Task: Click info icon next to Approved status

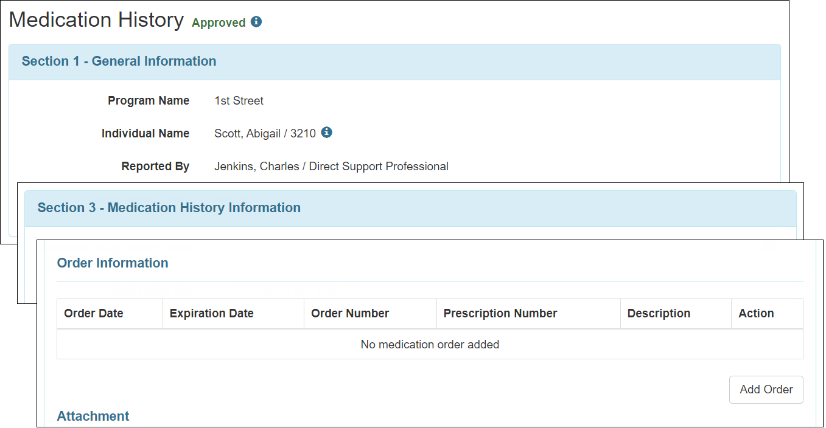Action: coord(256,22)
